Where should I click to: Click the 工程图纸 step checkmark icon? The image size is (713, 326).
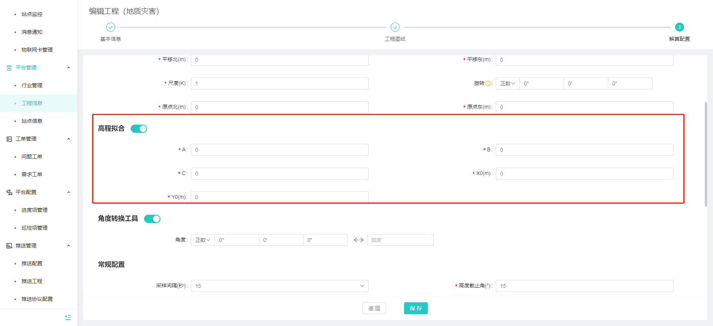pyautogui.click(x=395, y=27)
